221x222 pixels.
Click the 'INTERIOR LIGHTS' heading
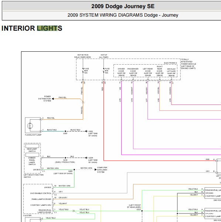(x=32, y=28)
